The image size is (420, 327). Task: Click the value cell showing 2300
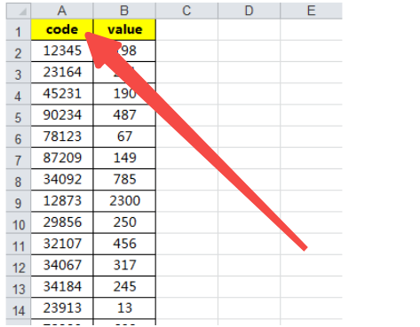pos(124,201)
